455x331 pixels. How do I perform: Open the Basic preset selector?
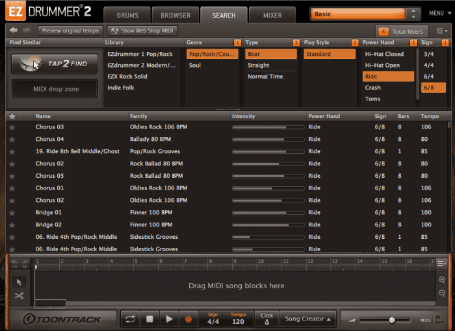357,14
